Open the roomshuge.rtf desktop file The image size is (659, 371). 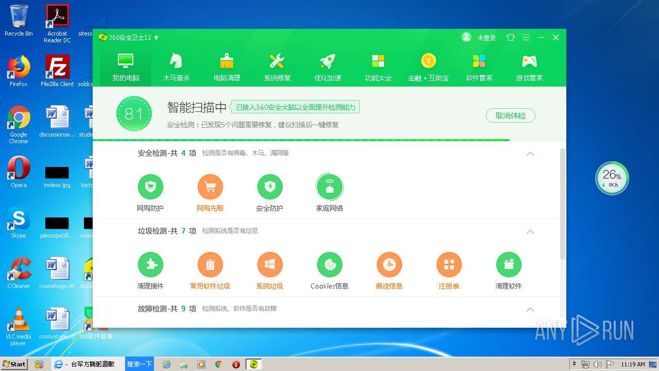57,273
